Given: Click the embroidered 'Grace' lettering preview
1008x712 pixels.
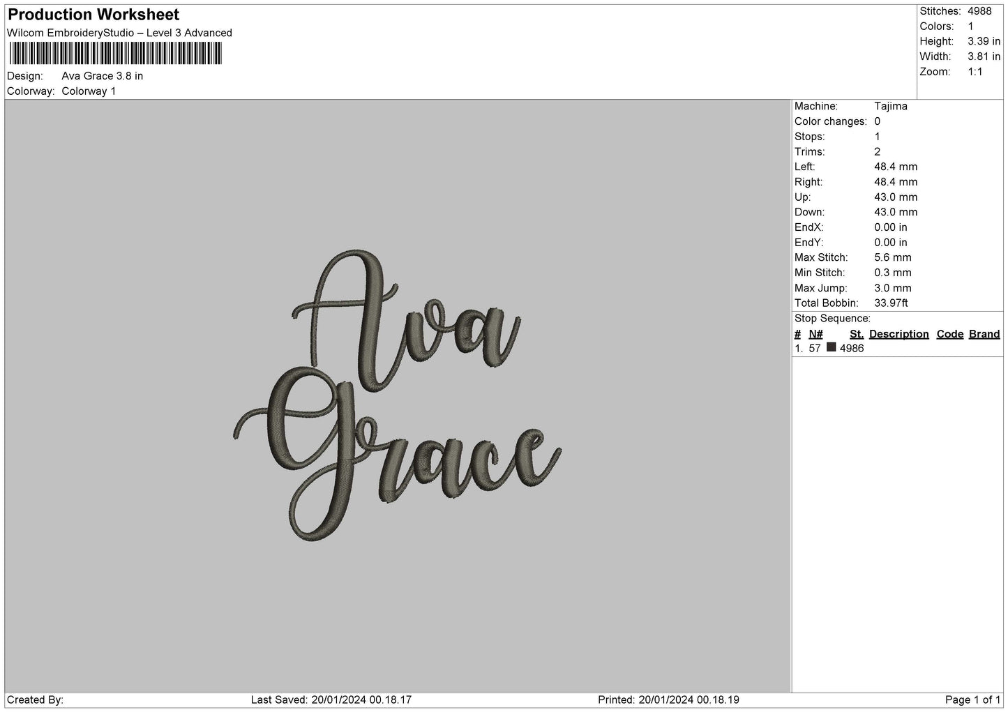Looking at the screenshot, I should [397, 453].
